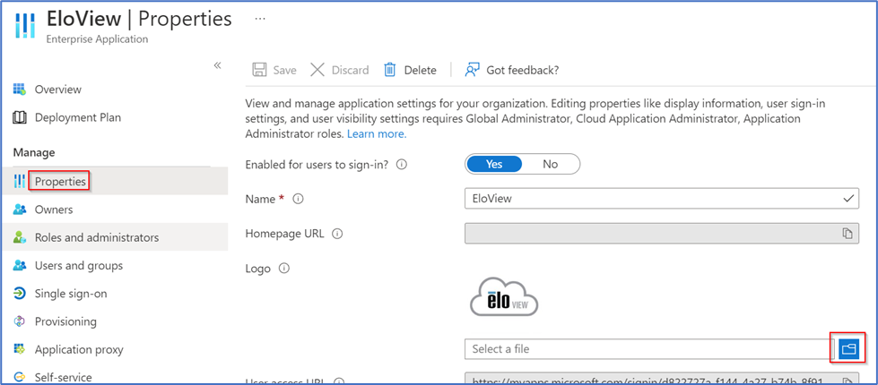Click Got feedback? link text
This screenshot has height=385, width=878.
point(523,71)
